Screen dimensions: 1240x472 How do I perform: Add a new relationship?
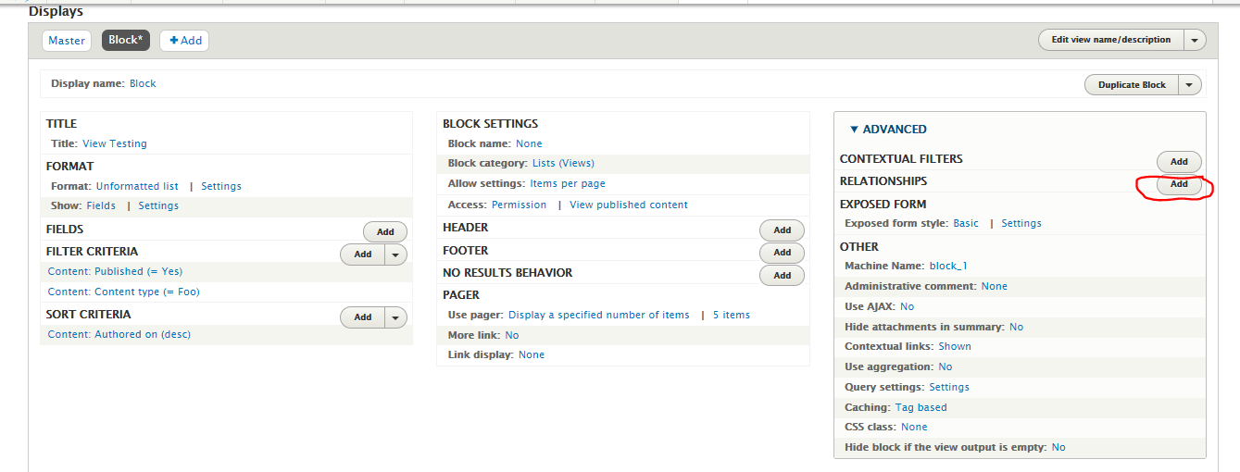tap(1179, 184)
